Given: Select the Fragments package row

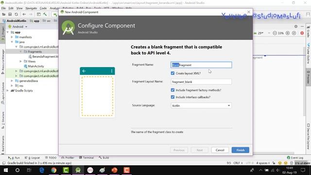Looking at the screenshot, I should [x=32, y=52].
